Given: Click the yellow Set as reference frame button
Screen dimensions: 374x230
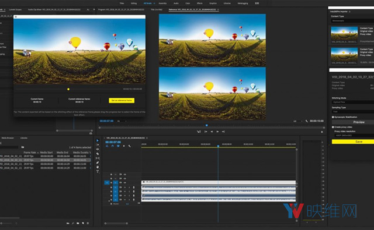Looking at the screenshot, I should click(122, 101).
